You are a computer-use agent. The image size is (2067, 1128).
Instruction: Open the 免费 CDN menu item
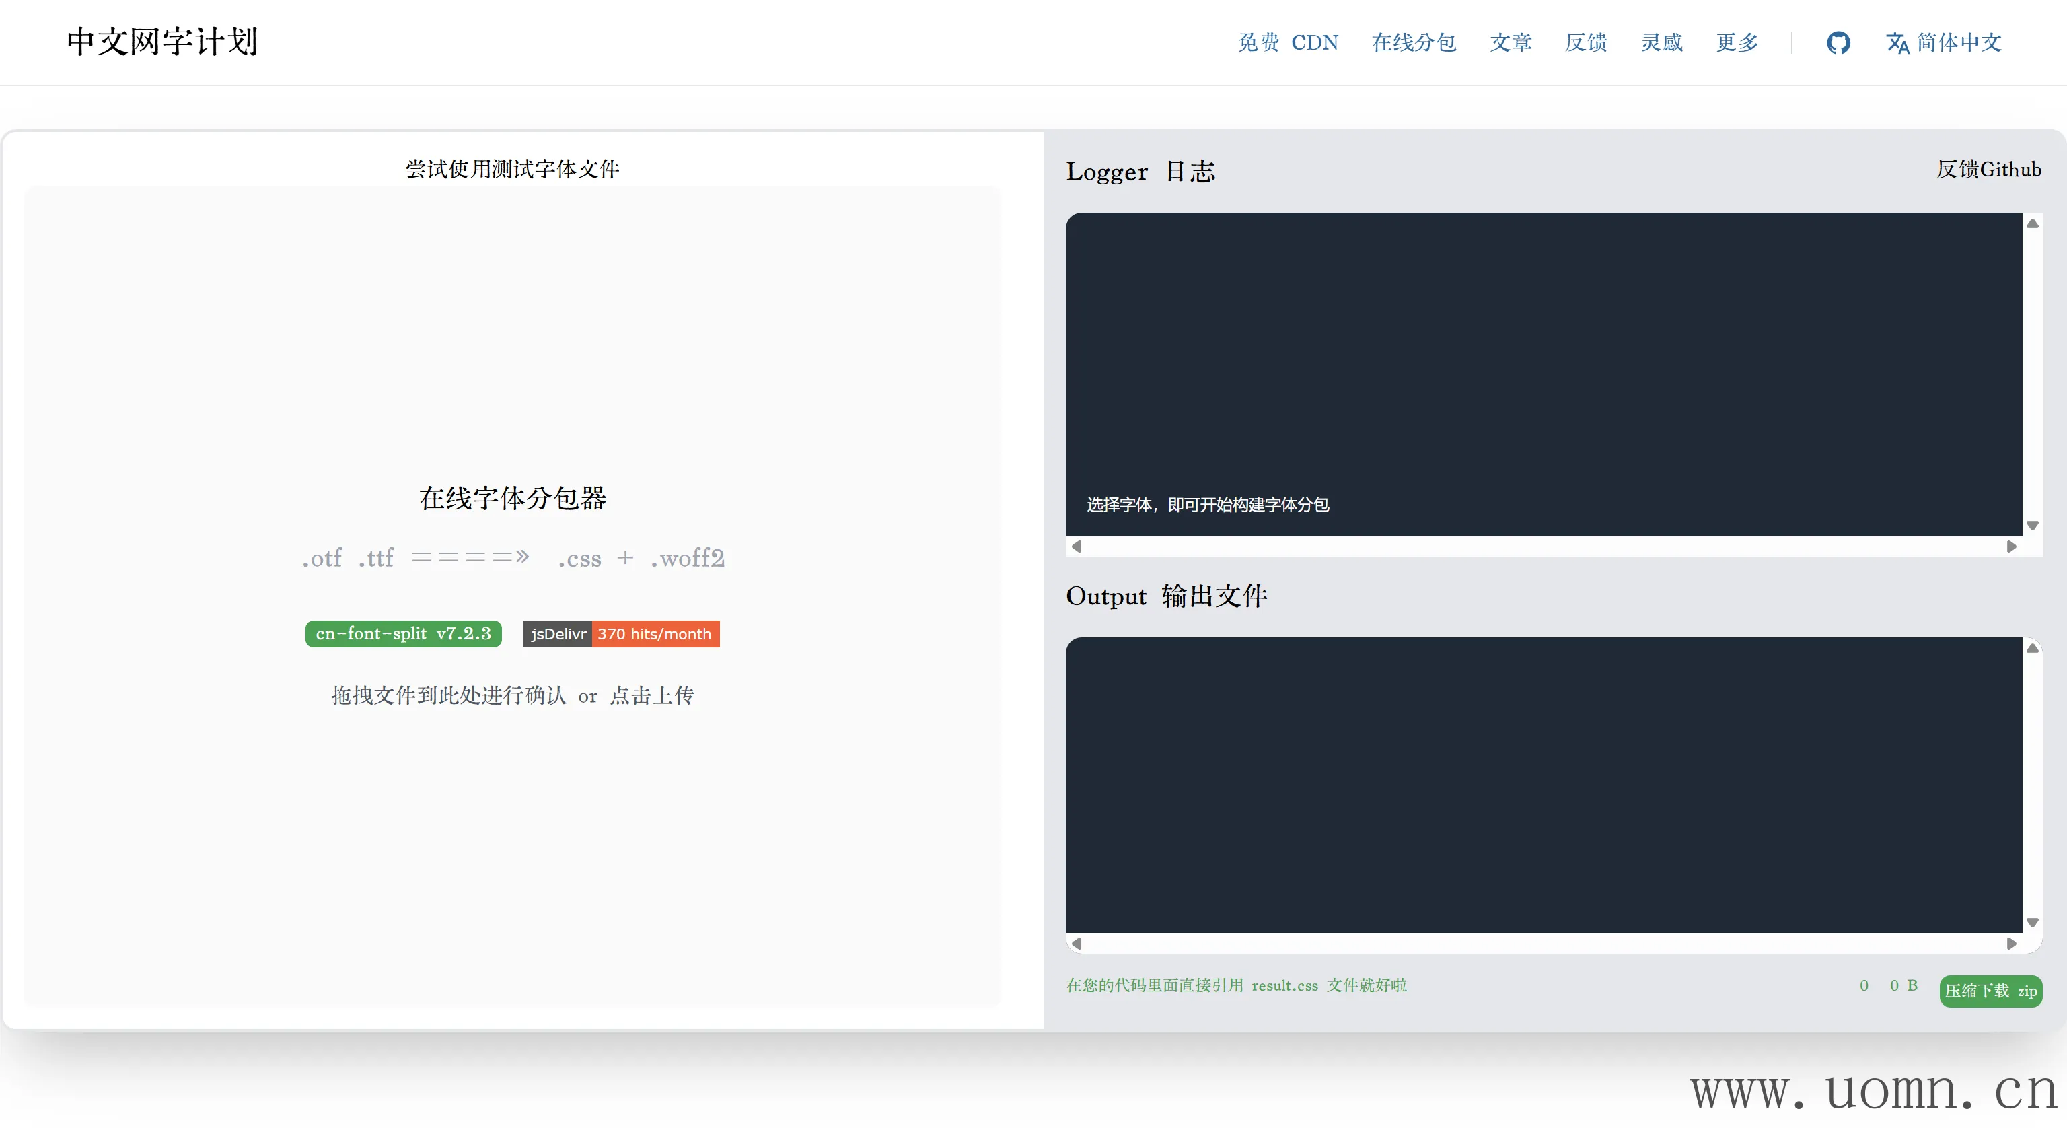tap(1288, 42)
